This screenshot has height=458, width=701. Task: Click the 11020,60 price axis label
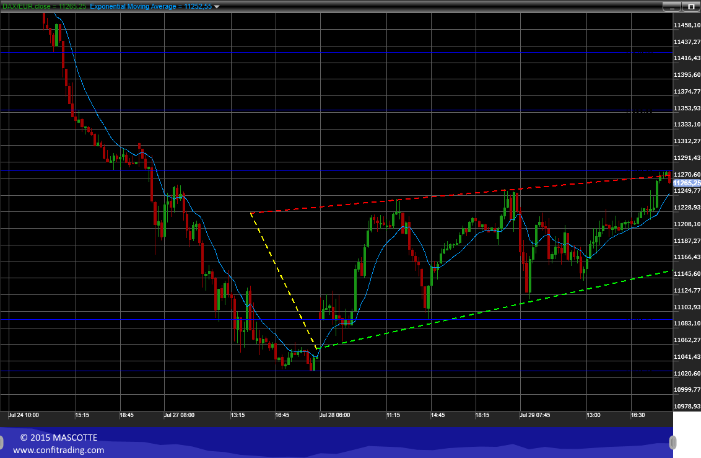coord(687,373)
